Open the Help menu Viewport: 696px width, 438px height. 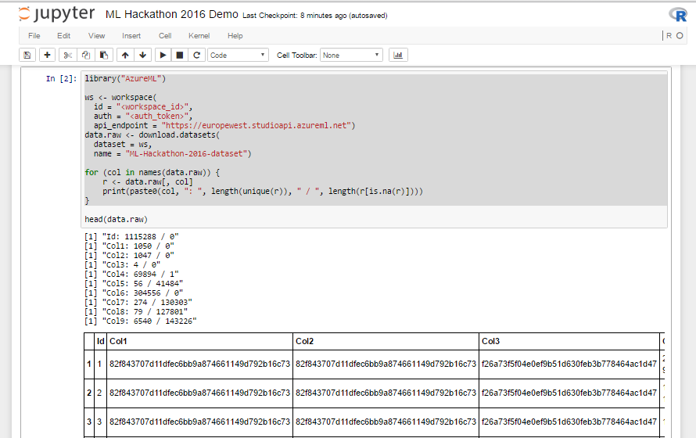235,35
